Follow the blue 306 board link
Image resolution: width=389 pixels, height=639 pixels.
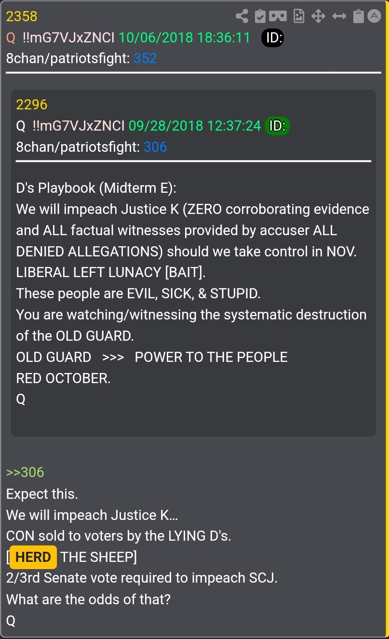pyautogui.click(x=155, y=147)
